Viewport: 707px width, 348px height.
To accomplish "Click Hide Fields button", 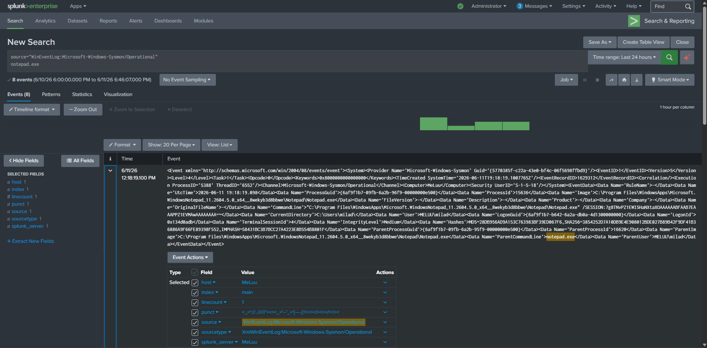I will coord(24,161).
